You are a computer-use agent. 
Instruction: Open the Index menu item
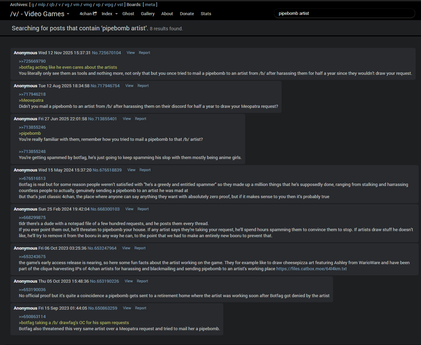point(107,14)
